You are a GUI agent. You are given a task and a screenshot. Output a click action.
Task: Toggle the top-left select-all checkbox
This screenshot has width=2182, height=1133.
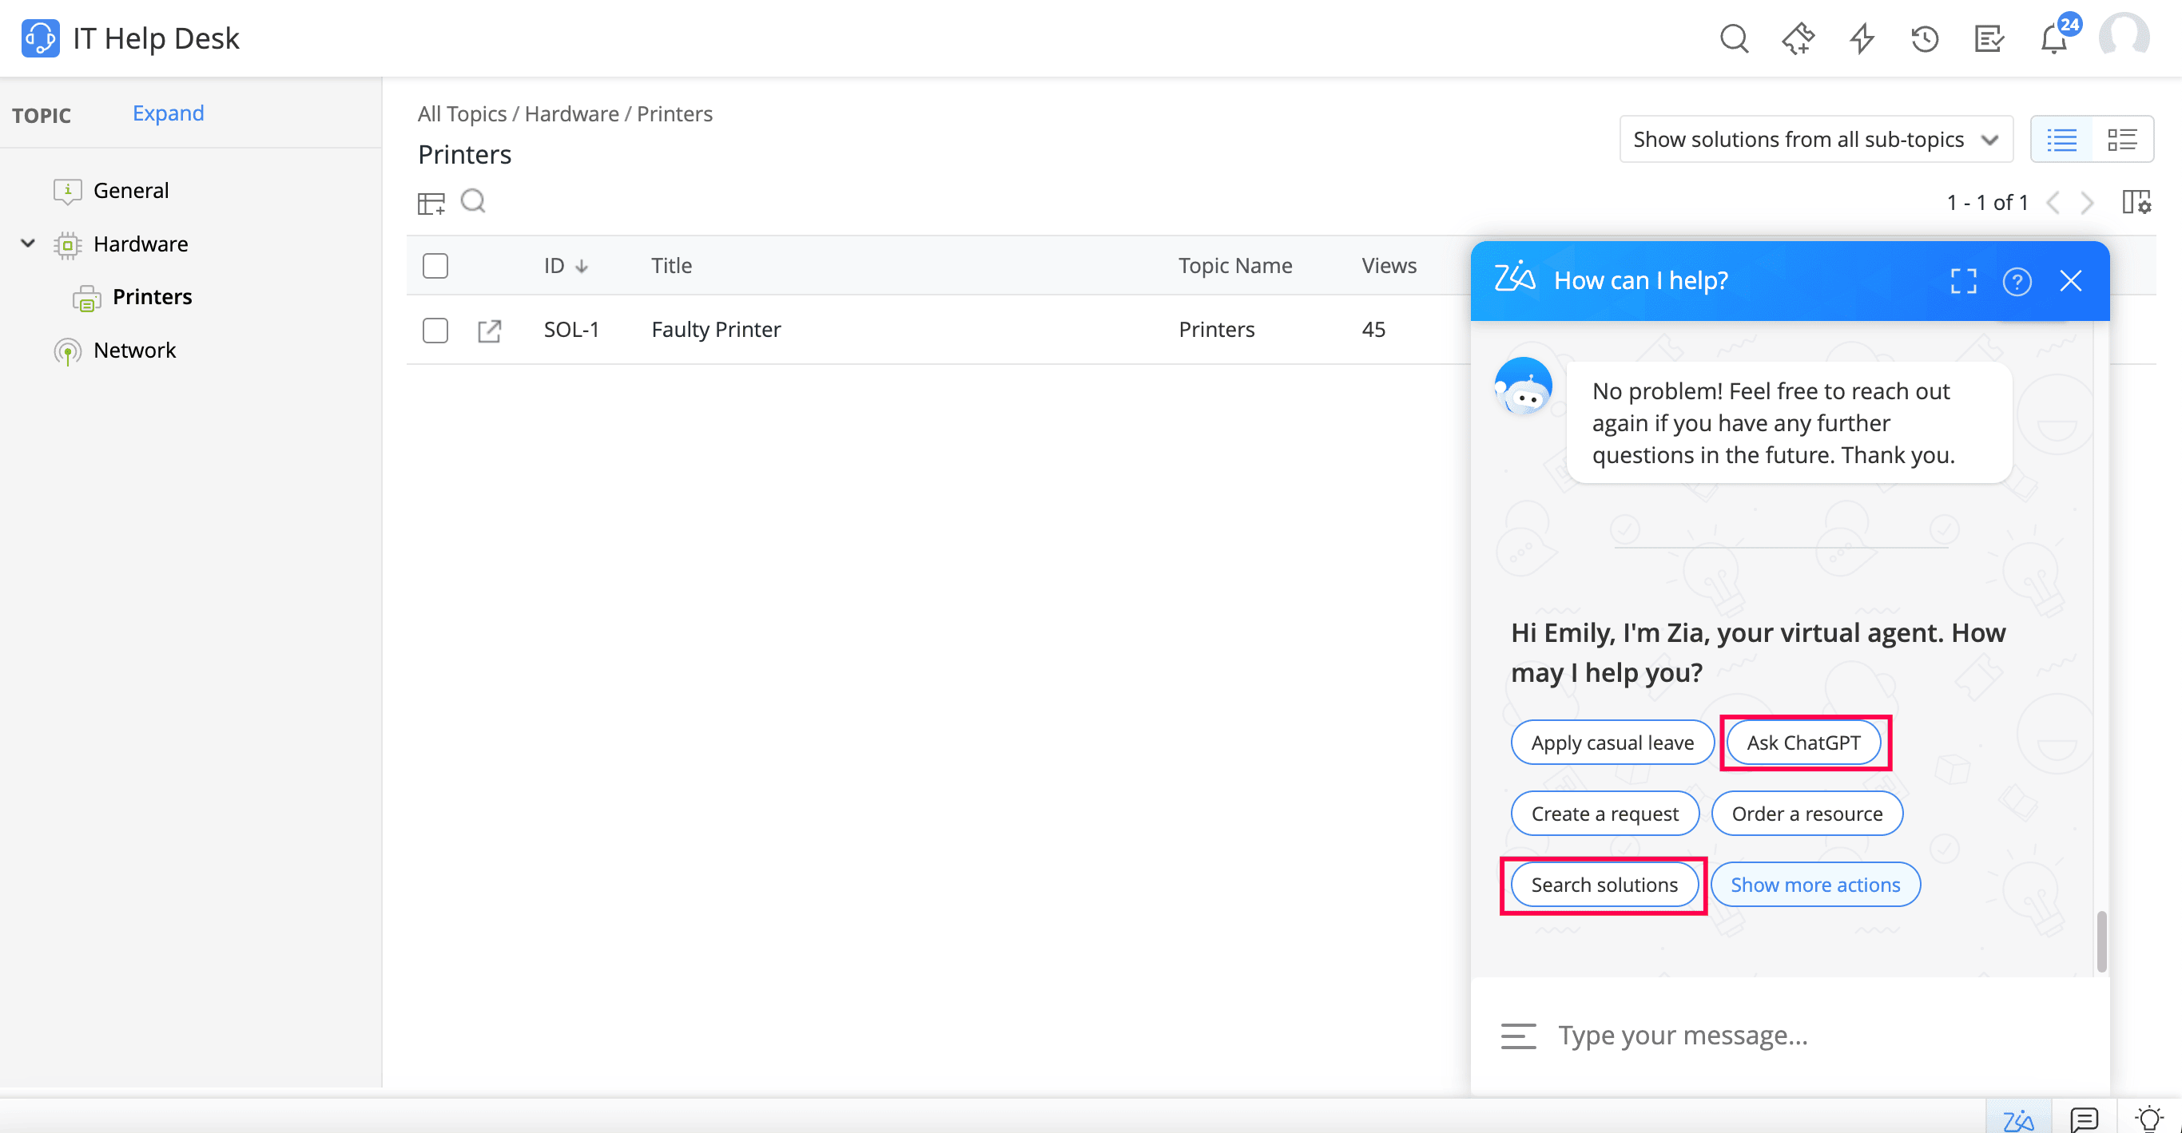[x=435, y=265]
